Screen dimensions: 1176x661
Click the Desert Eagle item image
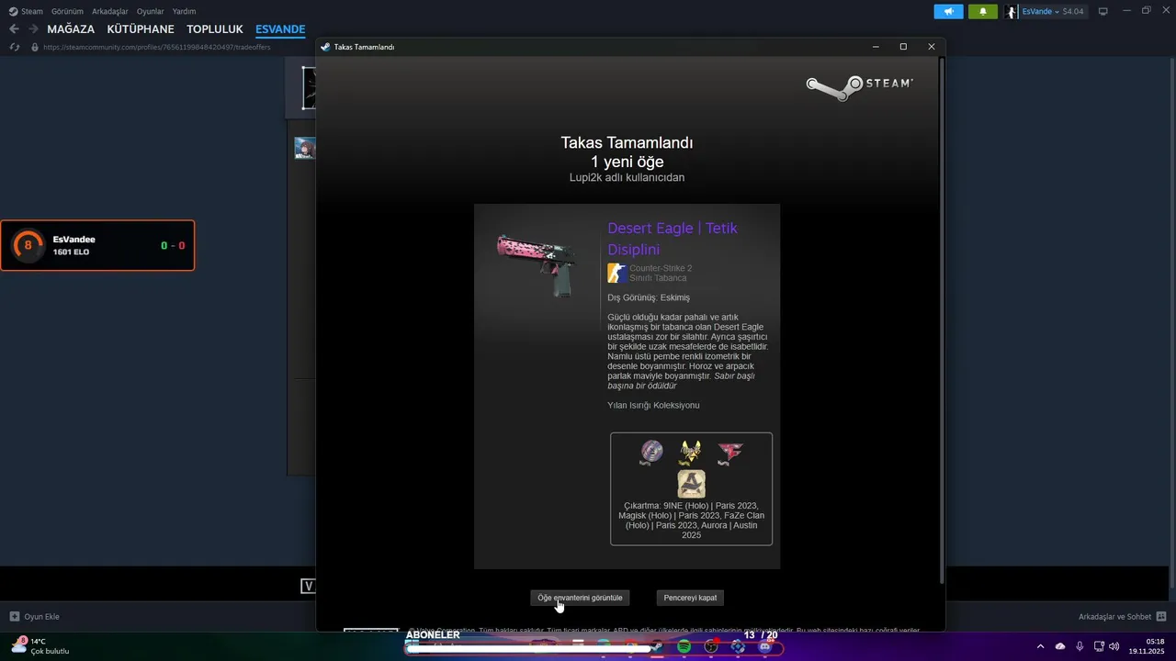pos(538,264)
